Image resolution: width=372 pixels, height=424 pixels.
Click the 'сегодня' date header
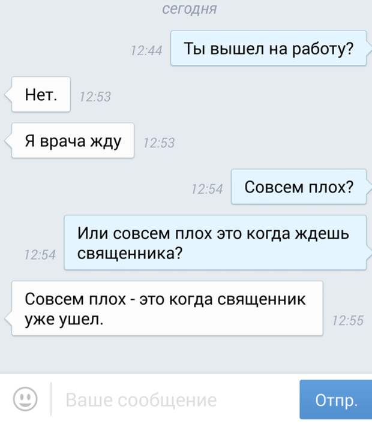(190, 8)
